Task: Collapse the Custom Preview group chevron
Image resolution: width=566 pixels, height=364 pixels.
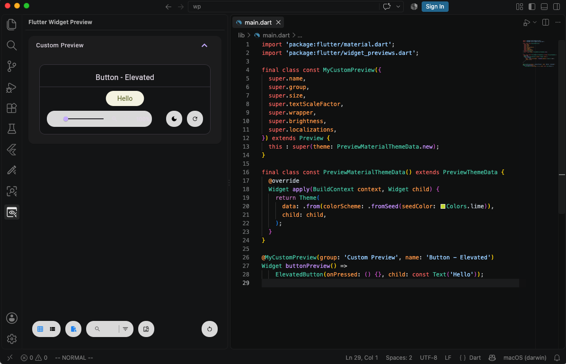Action: click(204, 45)
